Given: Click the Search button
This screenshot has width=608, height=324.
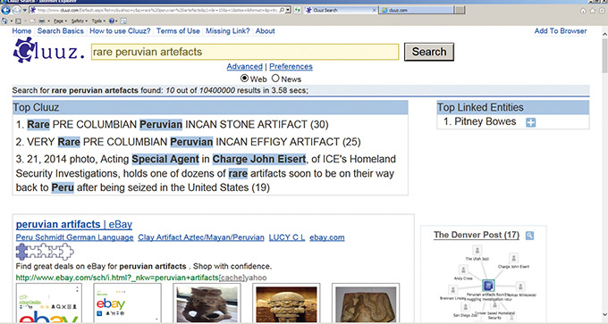Looking at the screenshot, I should [429, 52].
